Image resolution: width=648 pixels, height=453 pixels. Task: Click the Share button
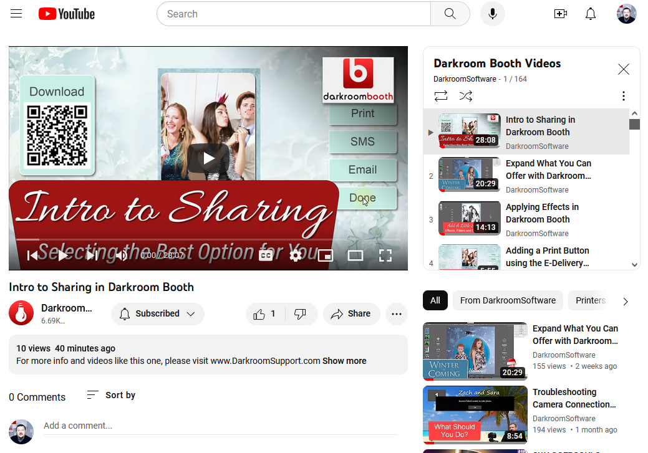351,314
